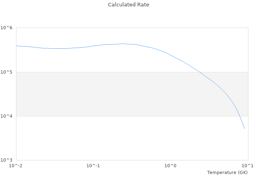
Task: Click the "Calculated Rate" chart title
Action: [x=128, y=5]
